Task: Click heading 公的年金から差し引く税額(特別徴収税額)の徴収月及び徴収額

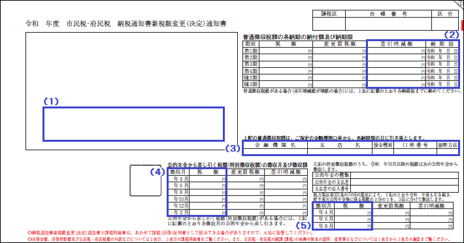Action: (x=237, y=165)
